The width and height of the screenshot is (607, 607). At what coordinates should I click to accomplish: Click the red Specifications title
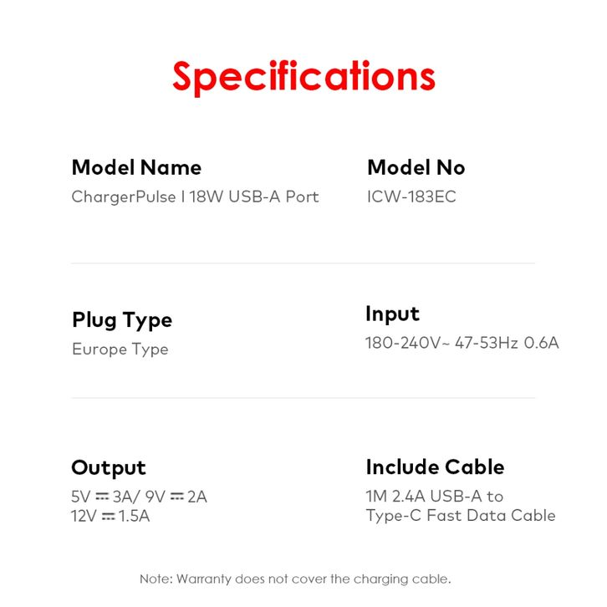(x=303, y=77)
